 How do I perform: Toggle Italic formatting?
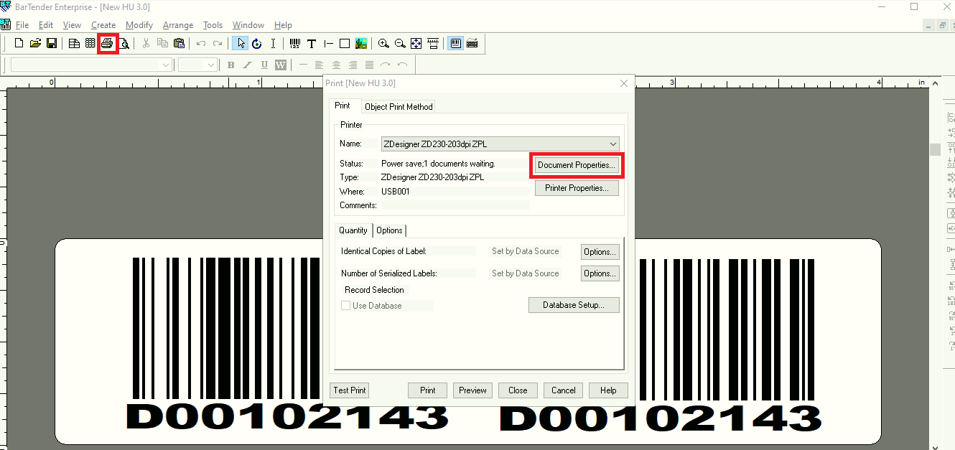click(247, 65)
